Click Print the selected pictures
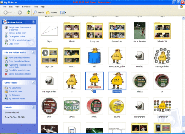 20,40
